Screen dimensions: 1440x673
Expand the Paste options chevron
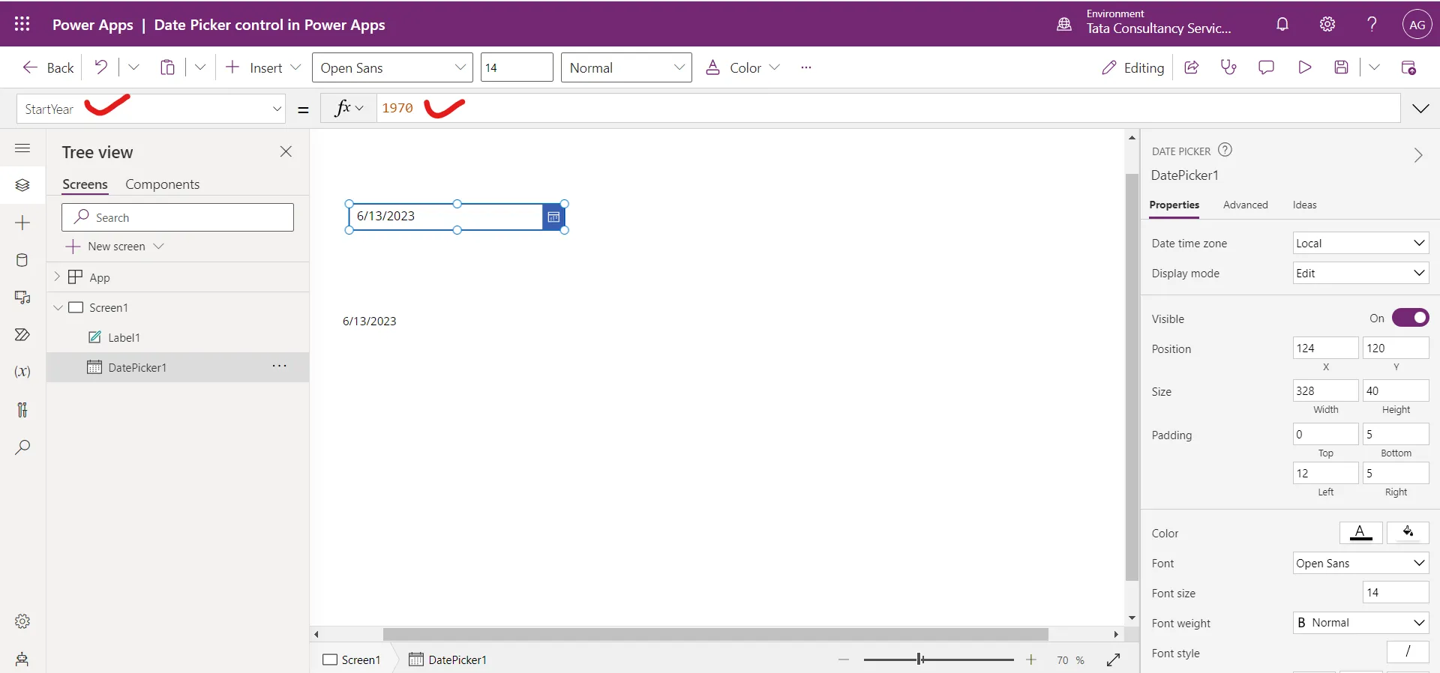(x=200, y=67)
